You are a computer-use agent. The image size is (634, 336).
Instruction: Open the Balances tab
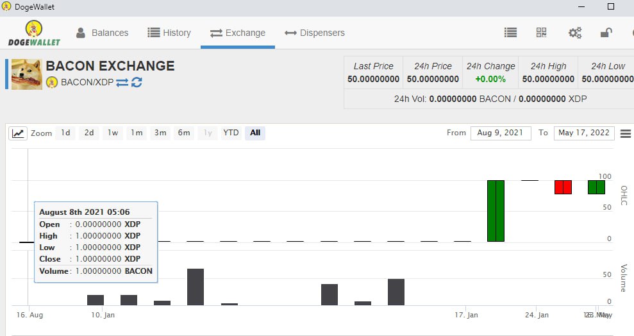[103, 33]
